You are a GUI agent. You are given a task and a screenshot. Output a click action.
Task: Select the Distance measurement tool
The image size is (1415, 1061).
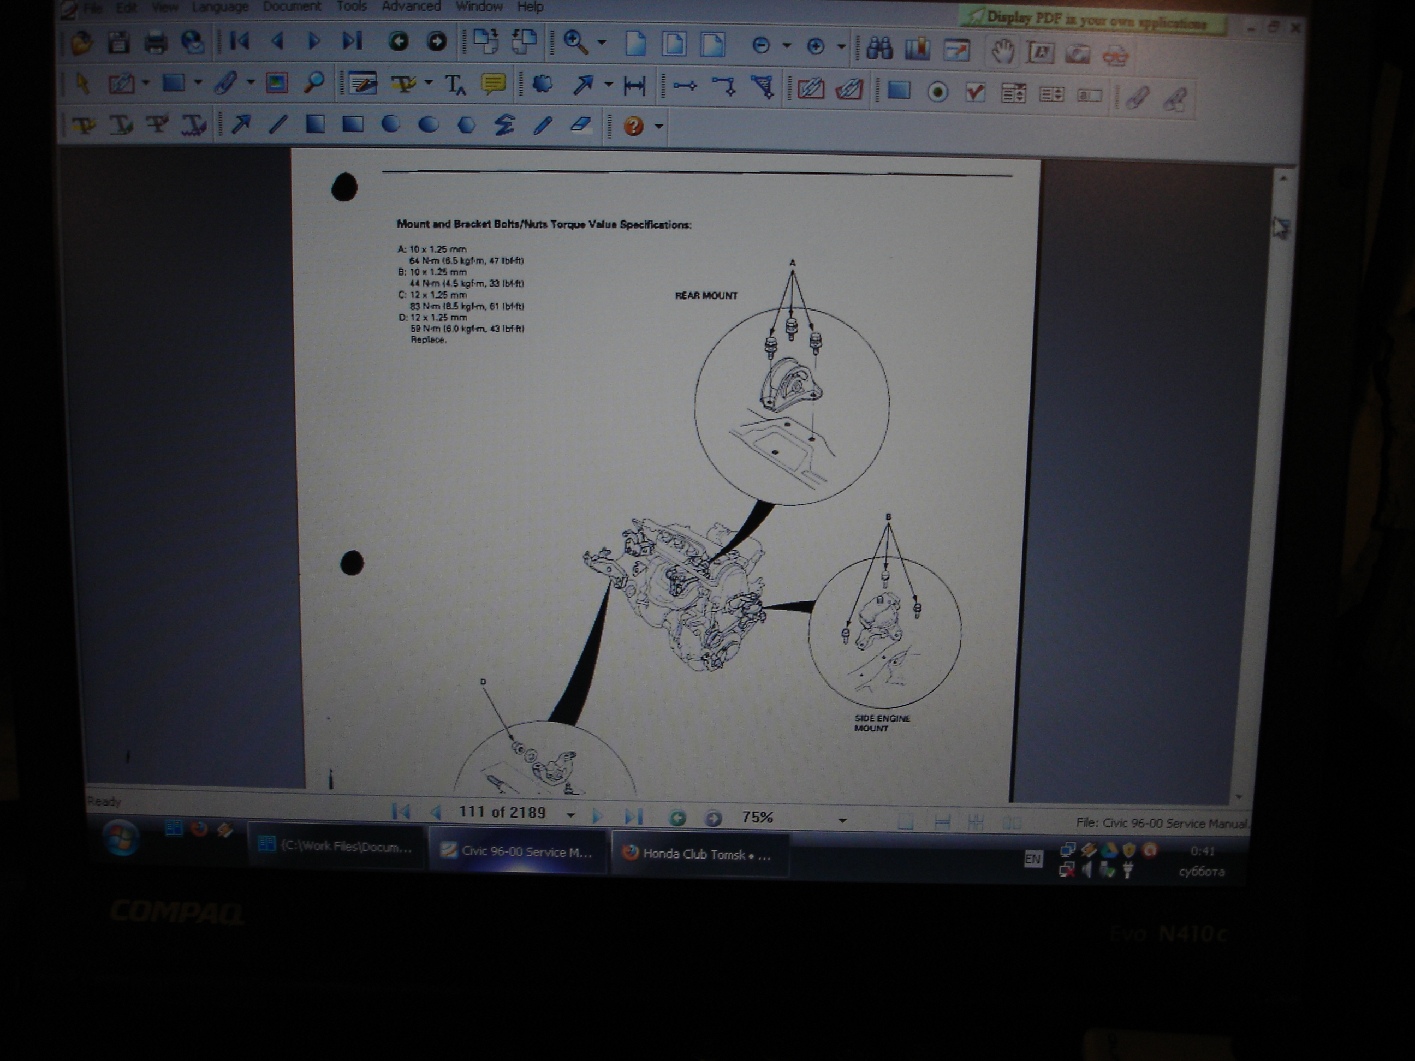634,85
